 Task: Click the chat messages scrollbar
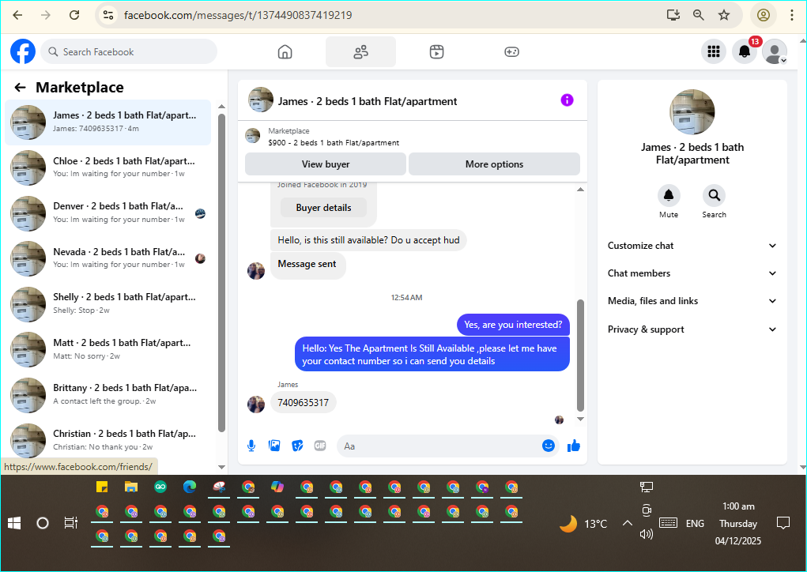[580, 355]
